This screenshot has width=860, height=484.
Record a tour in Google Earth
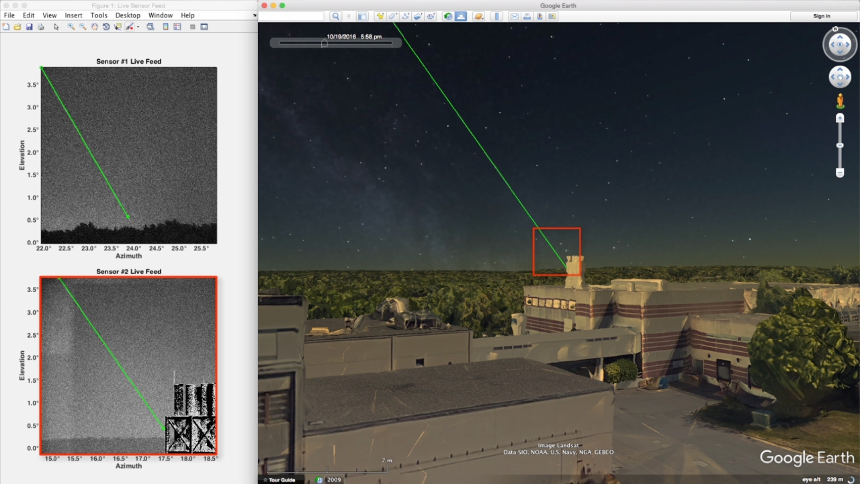(x=430, y=16)
